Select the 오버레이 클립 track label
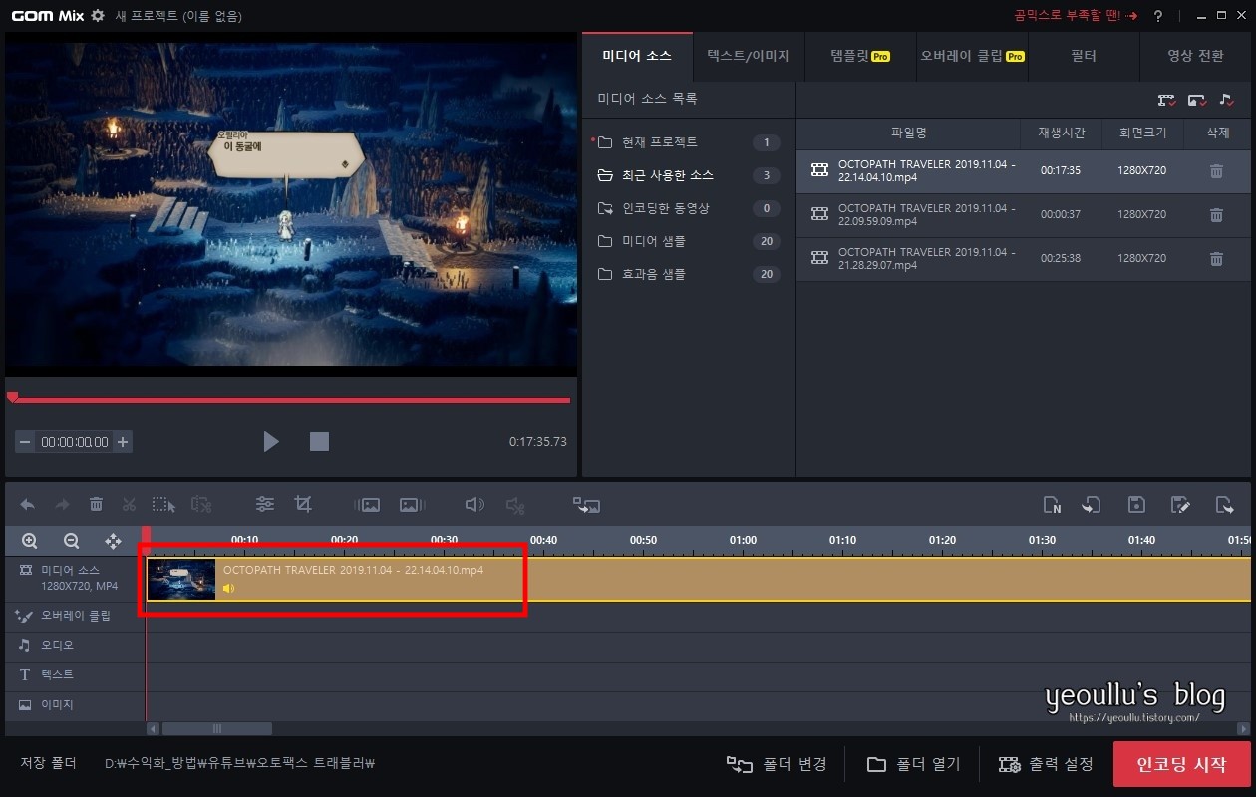 click(x=75, y=616)
